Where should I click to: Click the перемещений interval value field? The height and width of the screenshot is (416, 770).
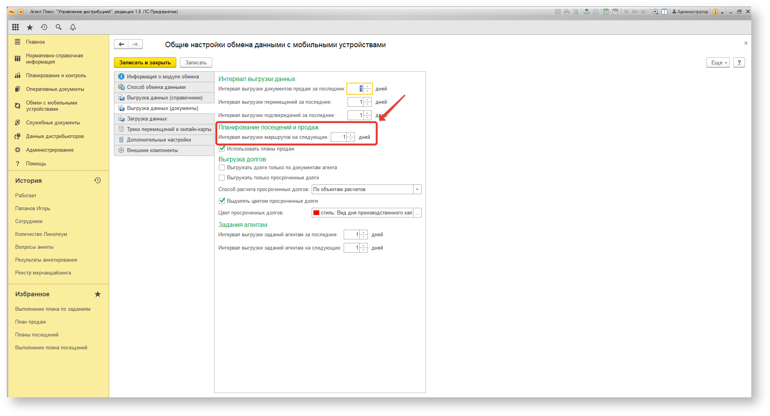tap(356, 102)
